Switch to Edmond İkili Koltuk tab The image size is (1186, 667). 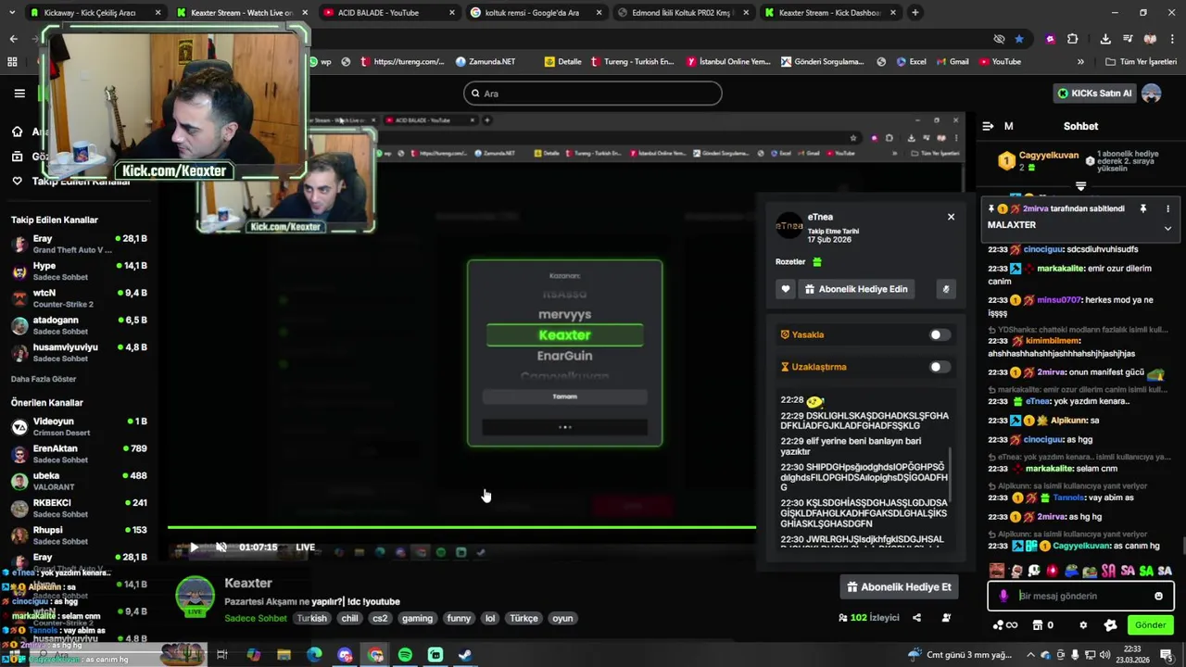[682, 13]
